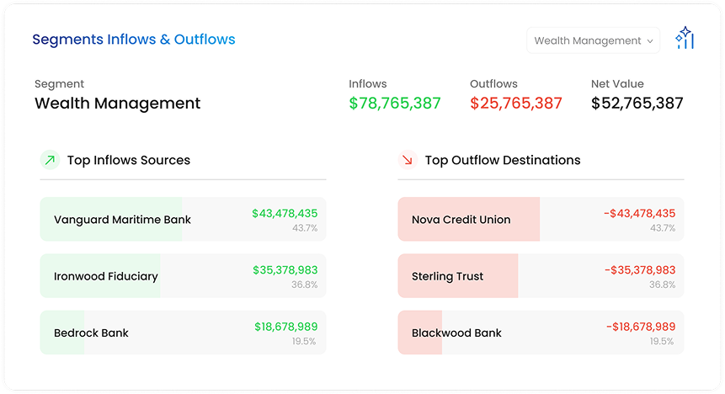Click the green $35,378,983 inflow amount

pos(285,270)
